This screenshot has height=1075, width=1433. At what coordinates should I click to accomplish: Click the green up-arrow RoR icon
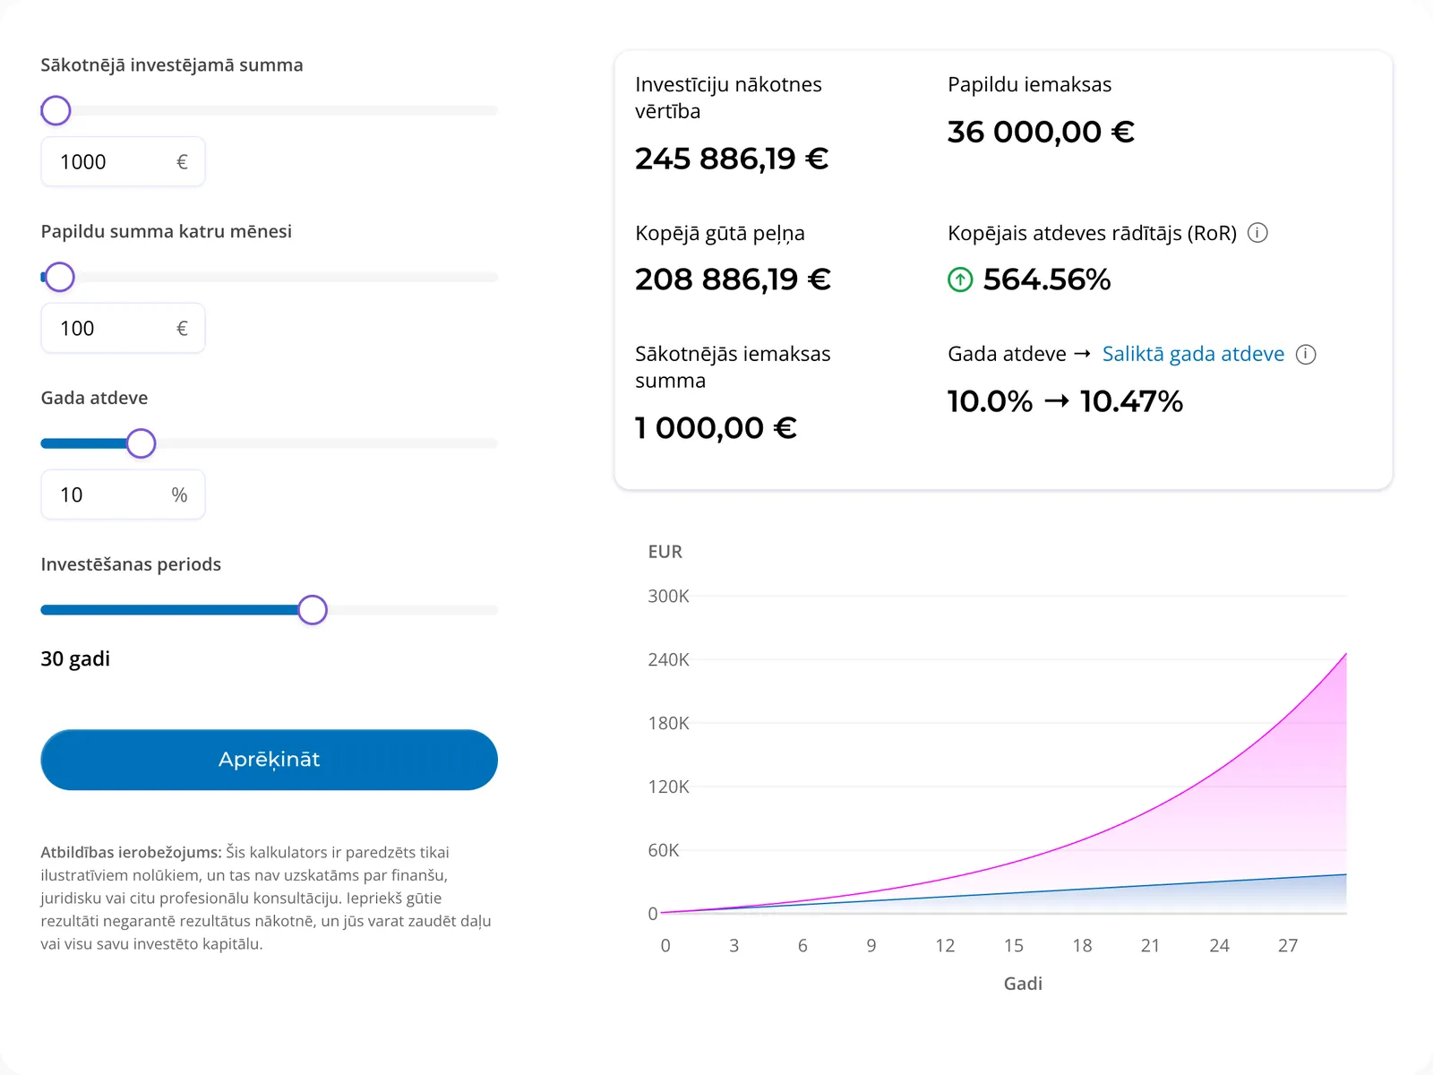click(x=960, y=280)
